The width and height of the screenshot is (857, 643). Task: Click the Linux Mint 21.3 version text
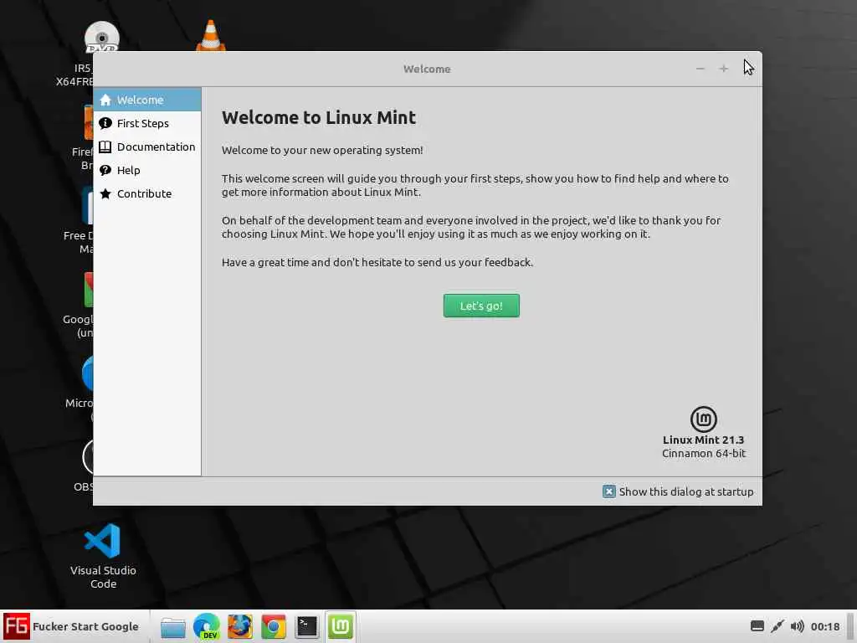(x=703, y=440)
